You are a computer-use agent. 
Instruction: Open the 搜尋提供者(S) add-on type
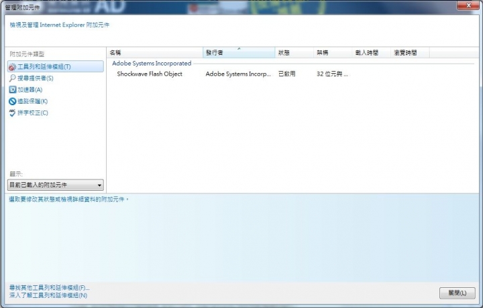point(36,78)
